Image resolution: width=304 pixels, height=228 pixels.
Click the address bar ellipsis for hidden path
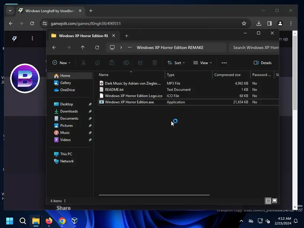(130, 47)
